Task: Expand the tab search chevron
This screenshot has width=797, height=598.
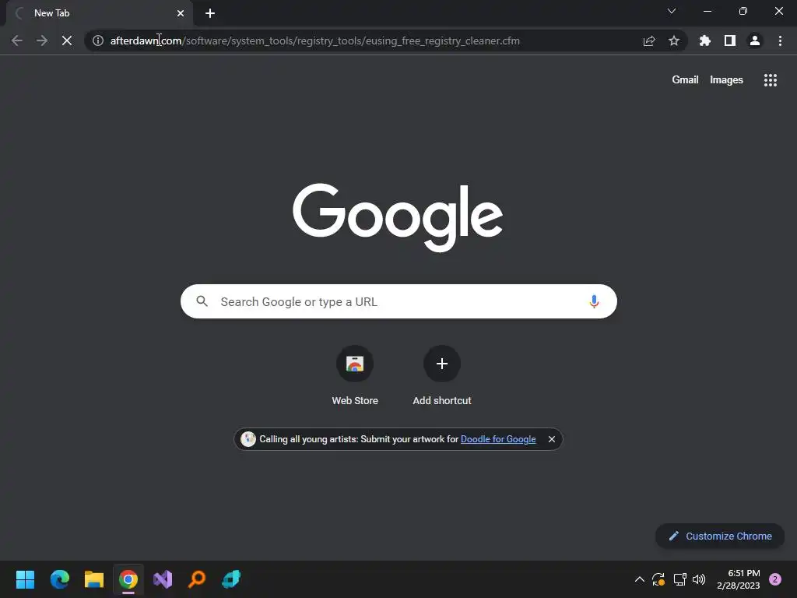Action: coord(672,11)
